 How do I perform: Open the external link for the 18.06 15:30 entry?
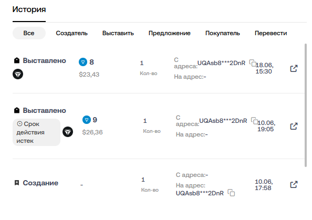tap(294, 69)
